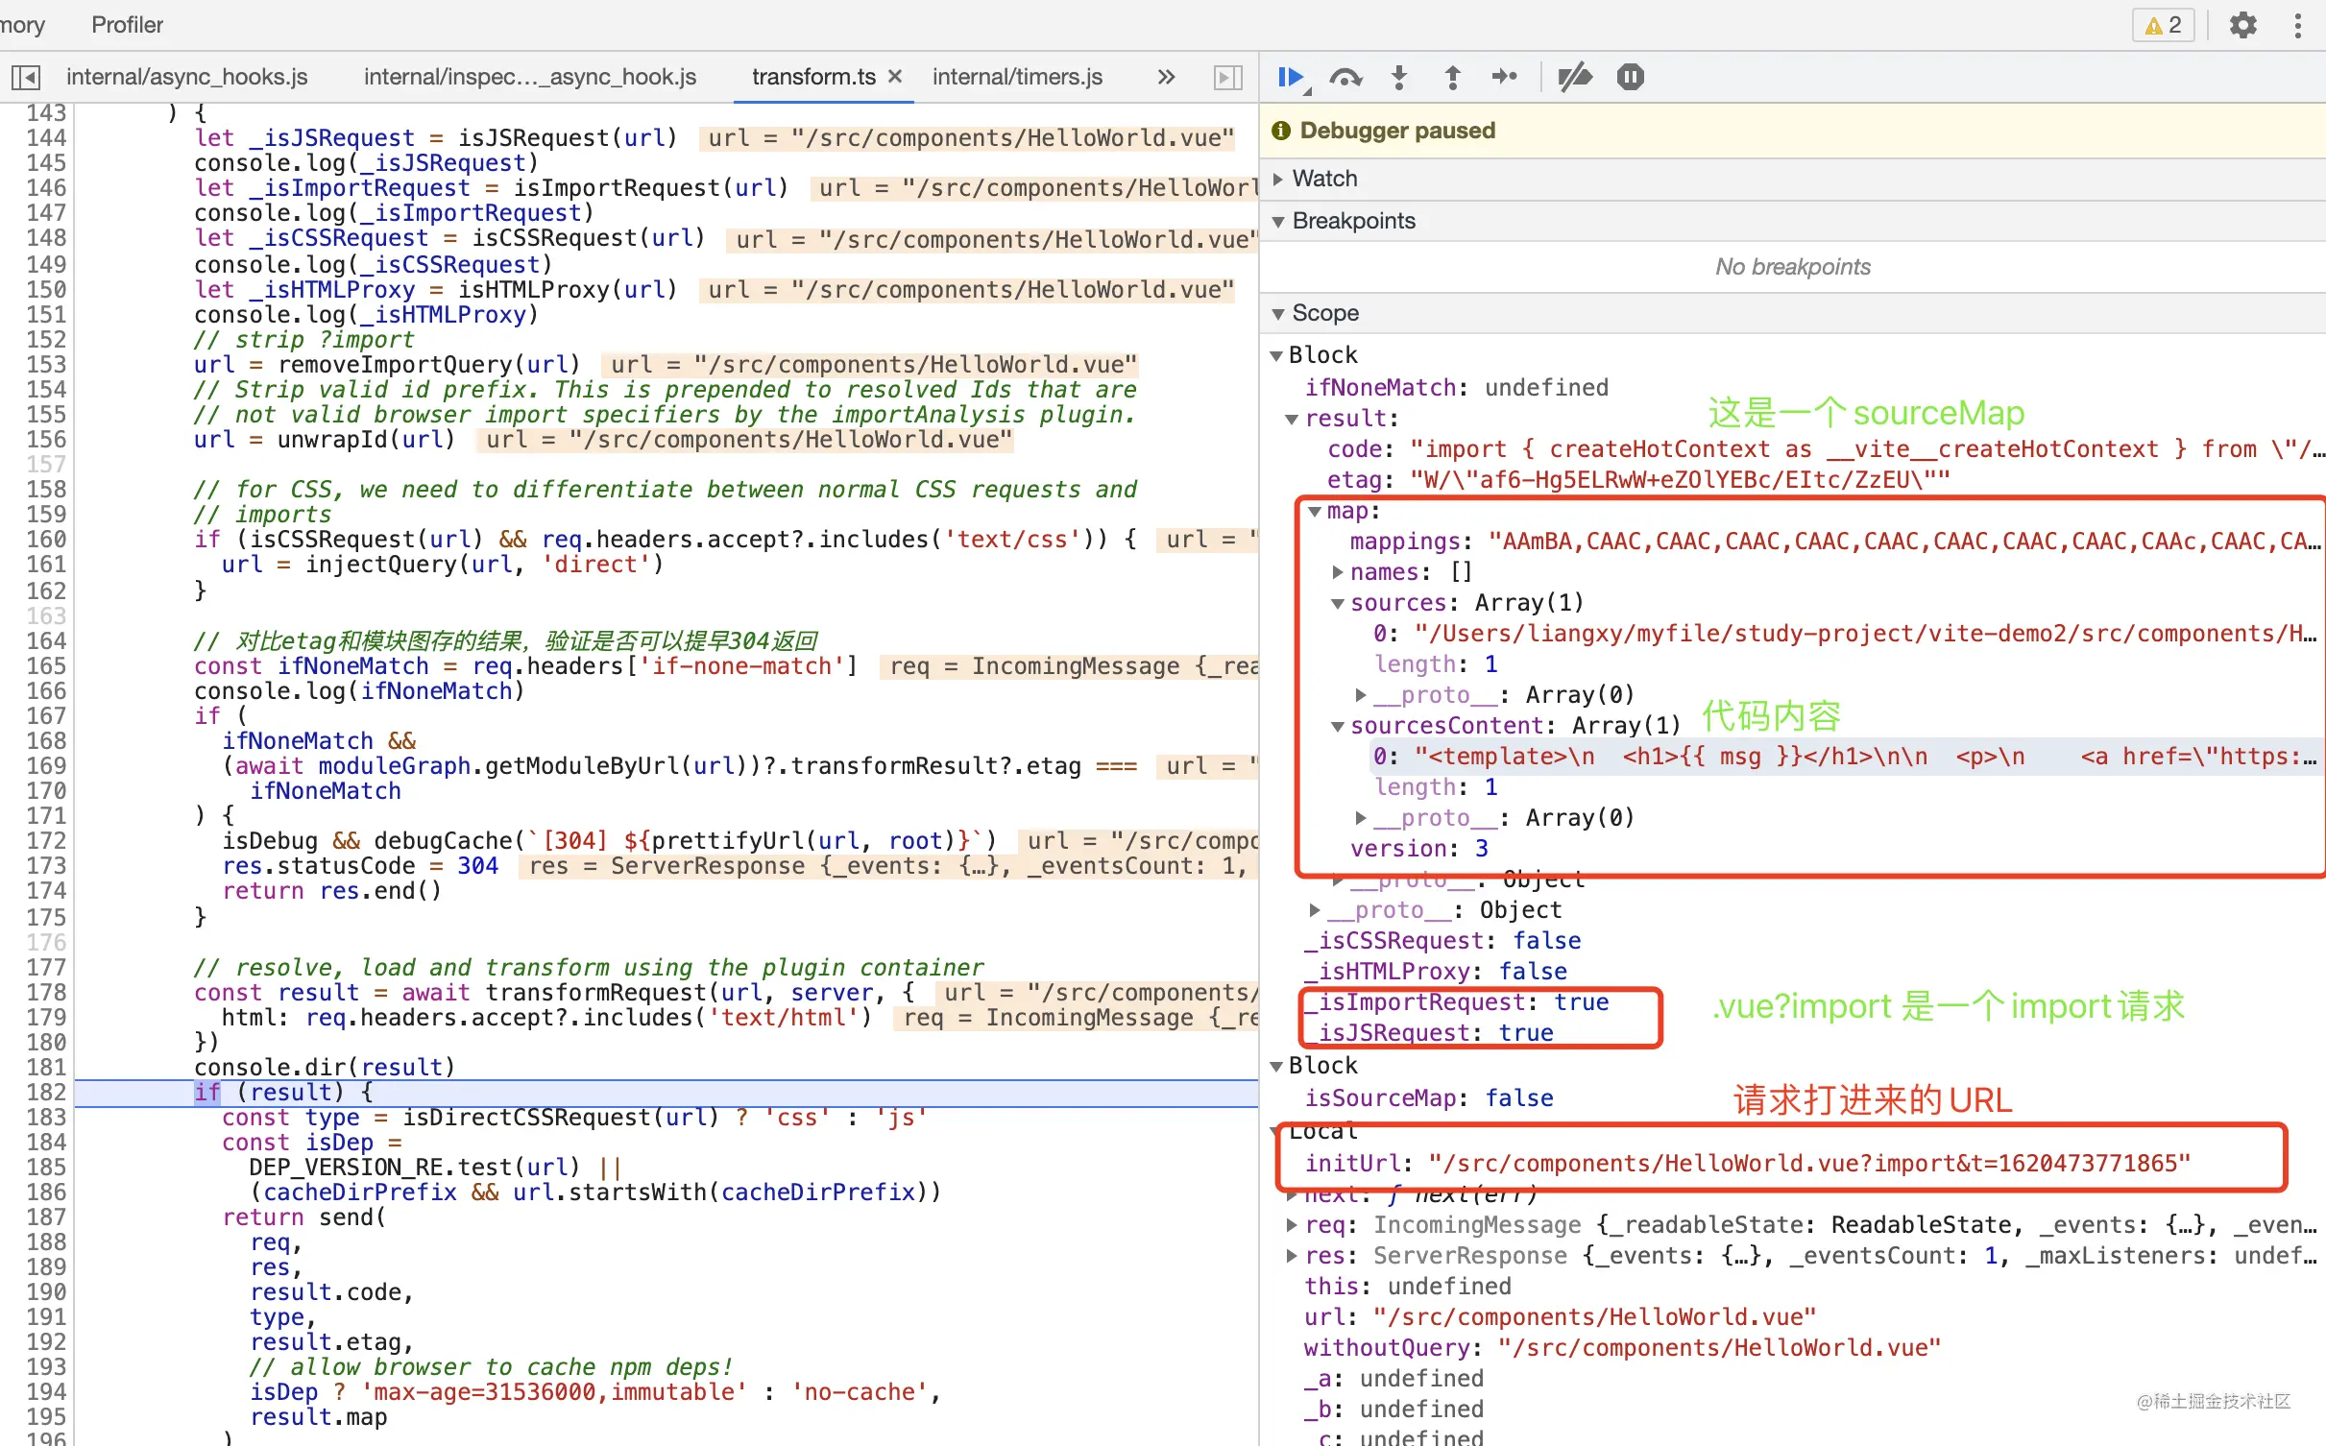Image resolution: width=2326 pixels, height=1446 pixels.
Task: Open the DevTools more options menu
Action: point(2297,25)
